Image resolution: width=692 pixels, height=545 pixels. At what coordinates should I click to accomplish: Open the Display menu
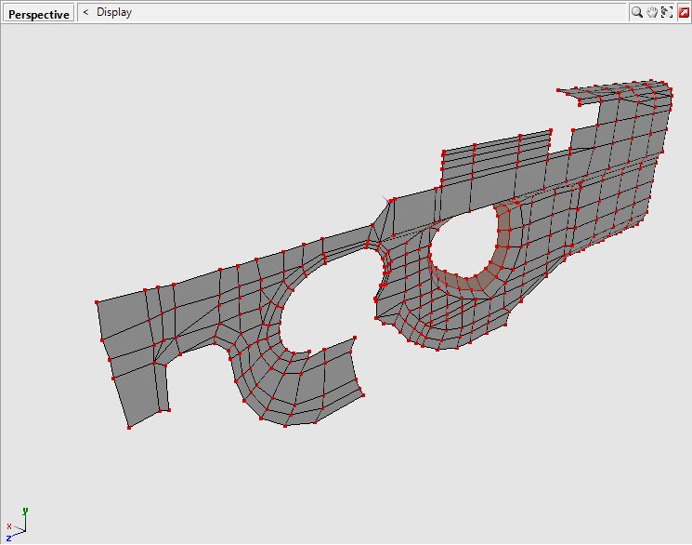click(x=114, y=13)
